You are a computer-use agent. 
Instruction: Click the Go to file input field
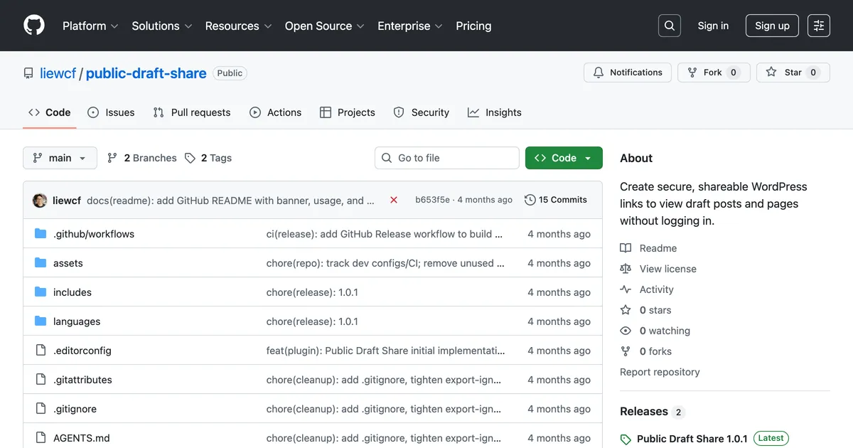pos(446,157)
